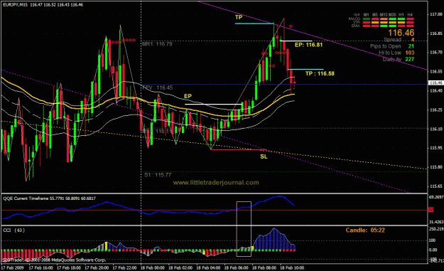Click the 31.4263 QQE scale value

(436, 222)
